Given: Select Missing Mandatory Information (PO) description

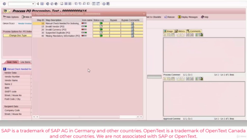Looking at the screenshot, I should click(63, 36).
